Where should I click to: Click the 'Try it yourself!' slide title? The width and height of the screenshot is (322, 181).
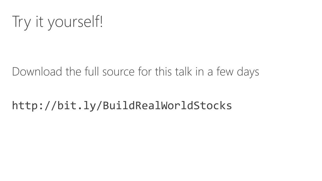(x=58, y=22)
